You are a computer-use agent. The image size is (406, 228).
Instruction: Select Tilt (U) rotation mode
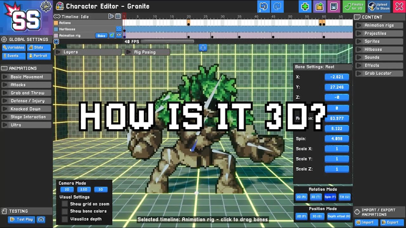tap(345, 197)
